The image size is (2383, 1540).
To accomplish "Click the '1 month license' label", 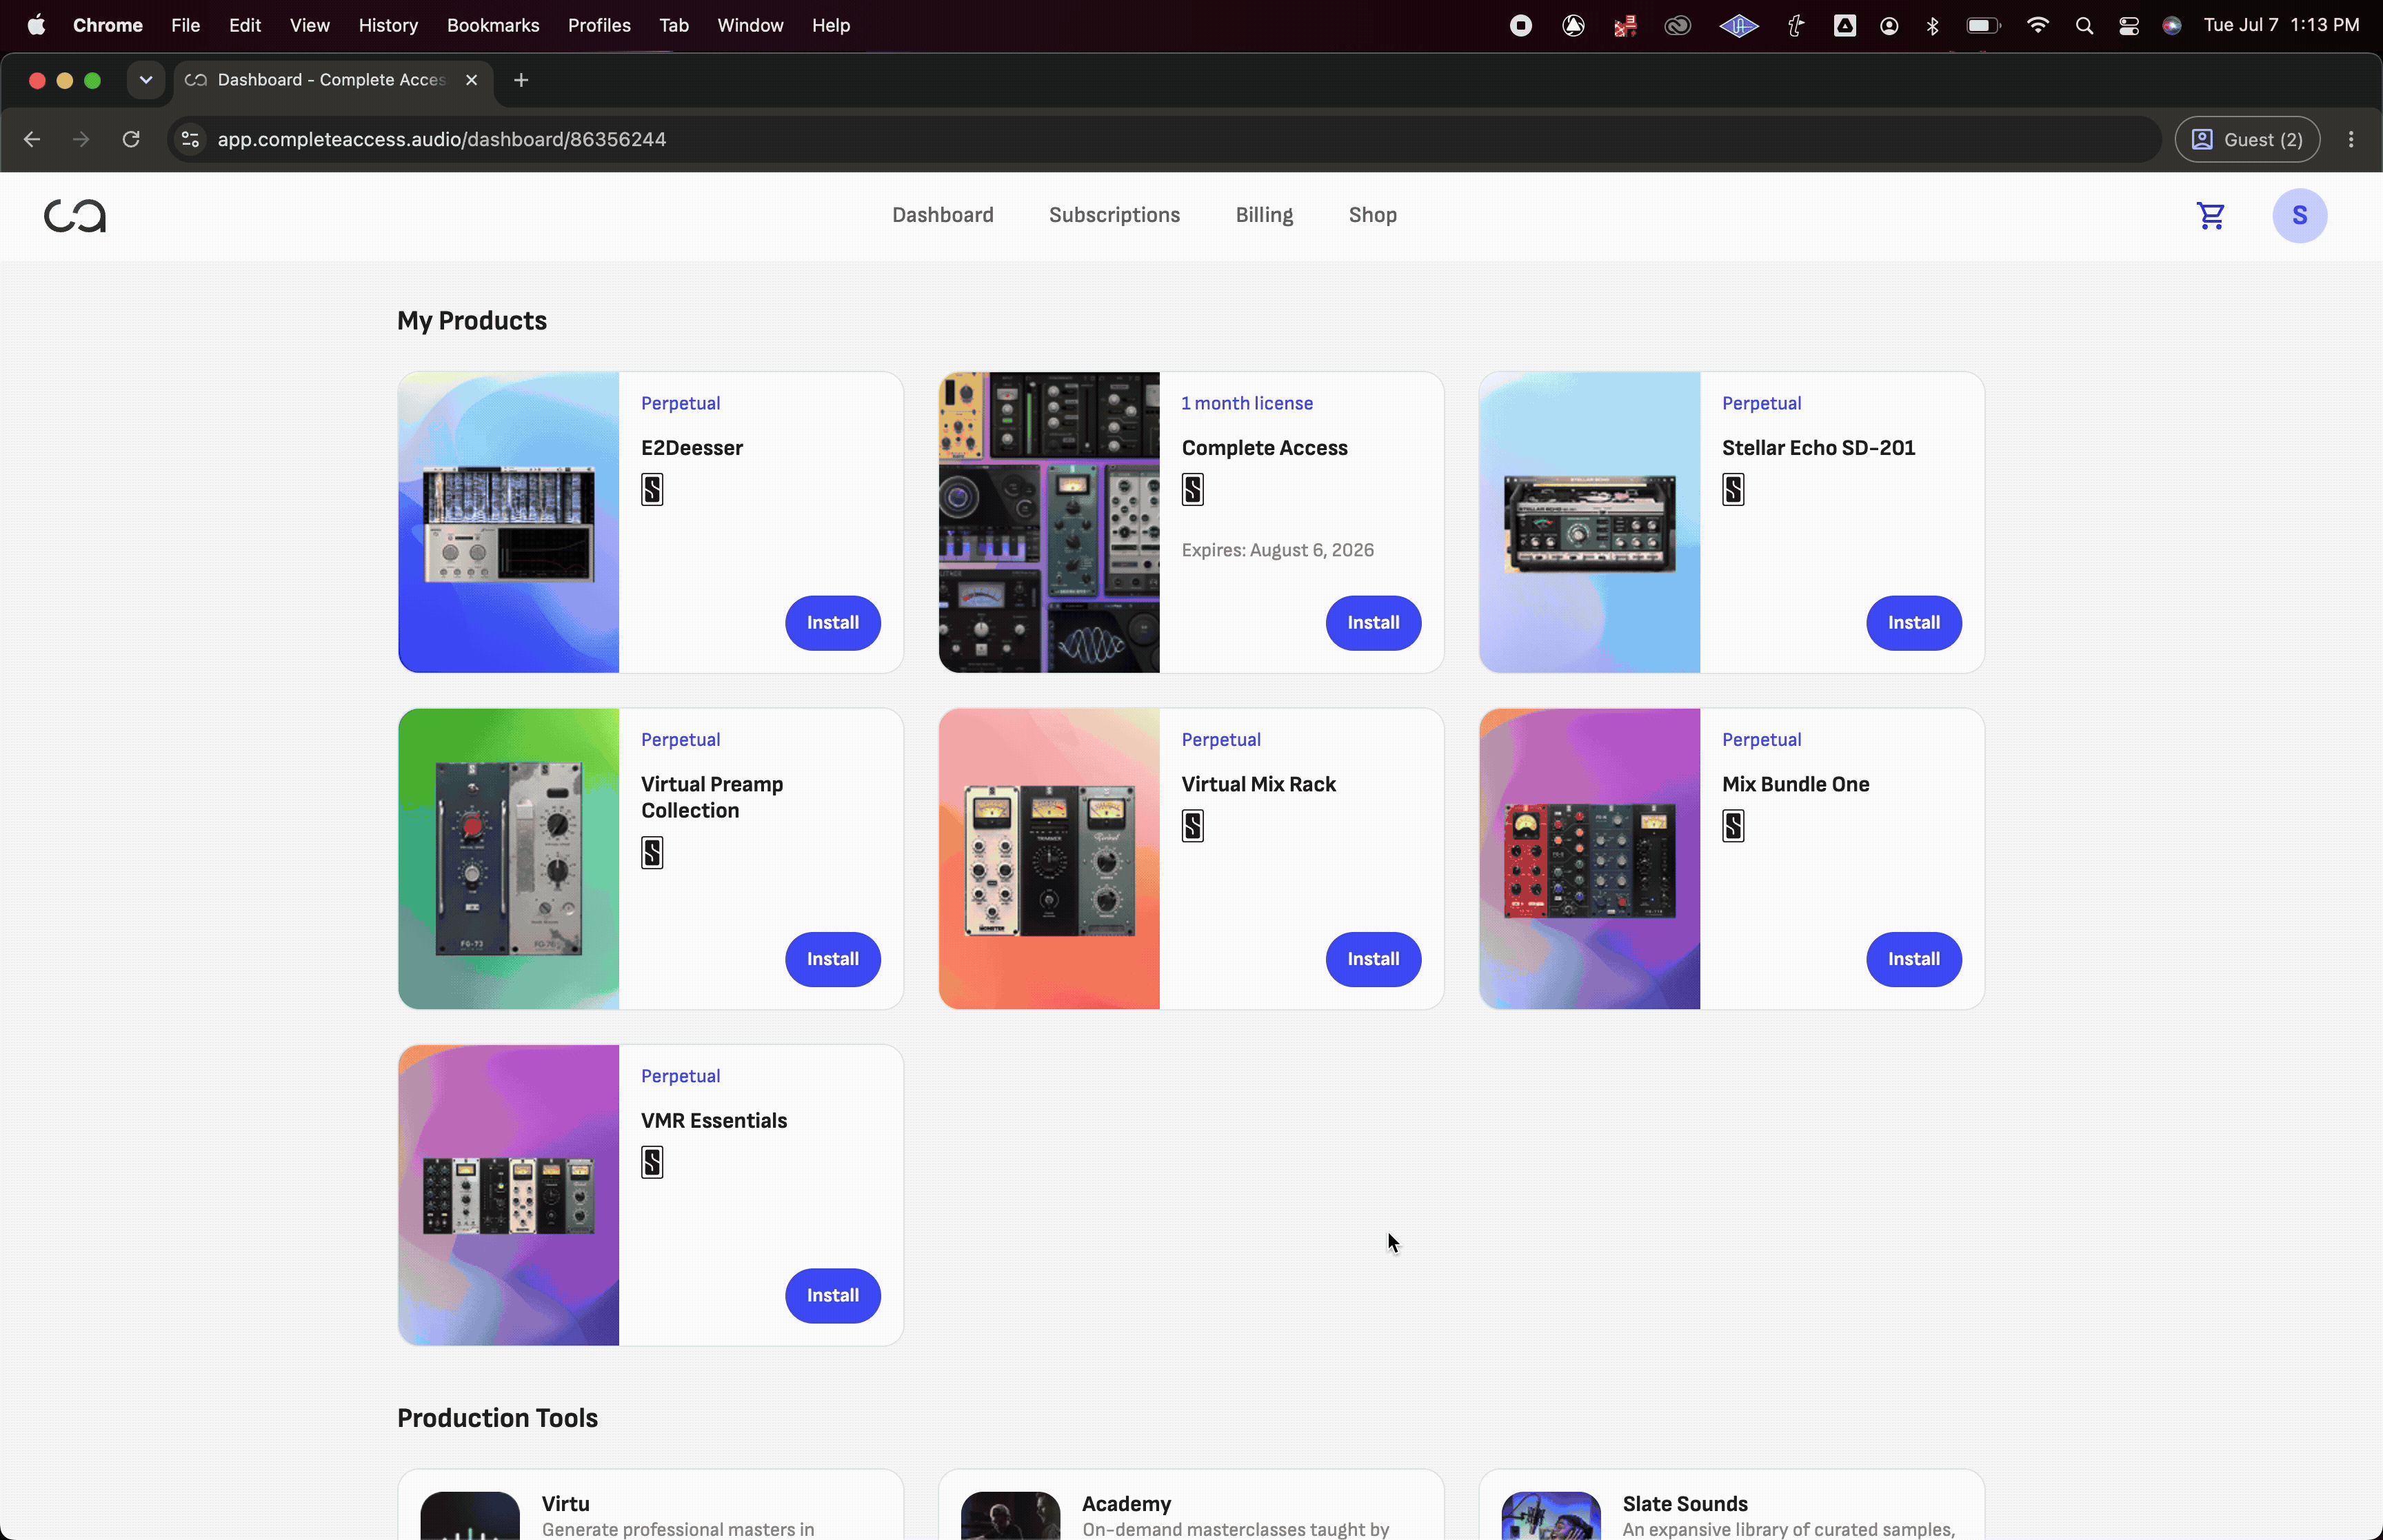I will tap(1247, 403).
